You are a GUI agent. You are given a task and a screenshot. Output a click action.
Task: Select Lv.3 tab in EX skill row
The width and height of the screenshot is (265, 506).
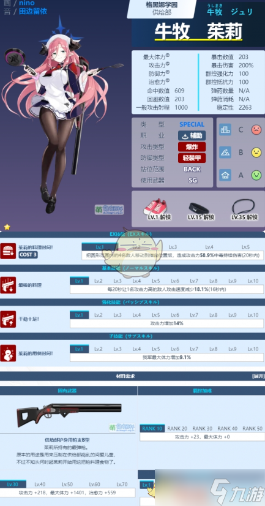pyautogui.click(x=173, y=247)
